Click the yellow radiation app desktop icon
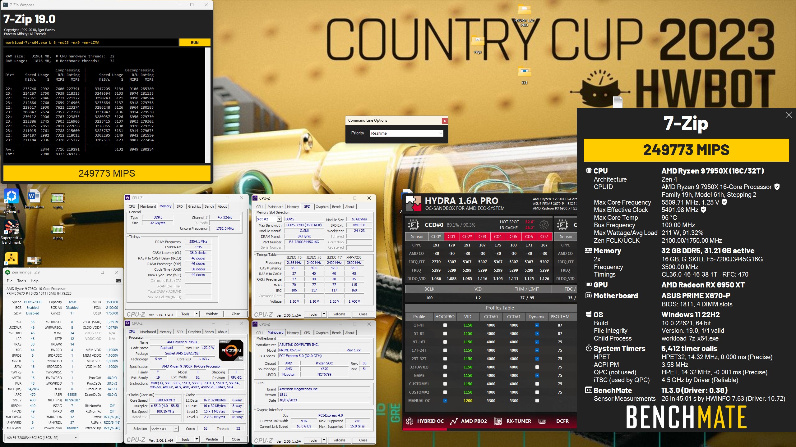796x447 pixels. (12, 258)
